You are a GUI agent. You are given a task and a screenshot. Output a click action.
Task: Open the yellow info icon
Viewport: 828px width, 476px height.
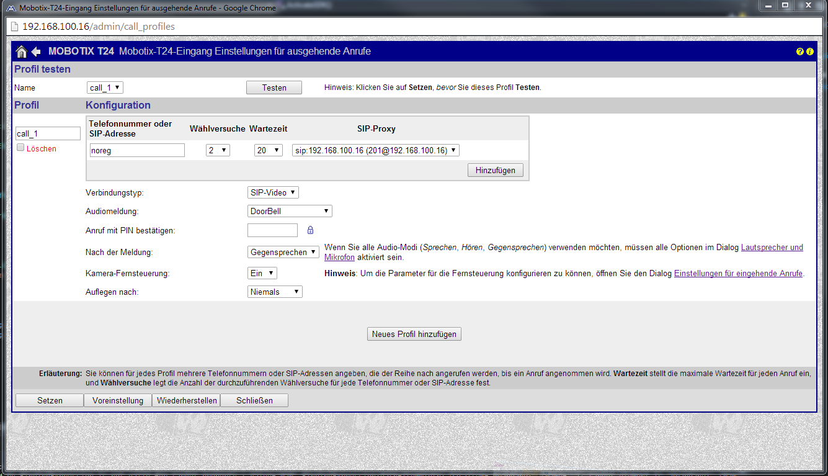pyautogui.click(x=809, y=52)
